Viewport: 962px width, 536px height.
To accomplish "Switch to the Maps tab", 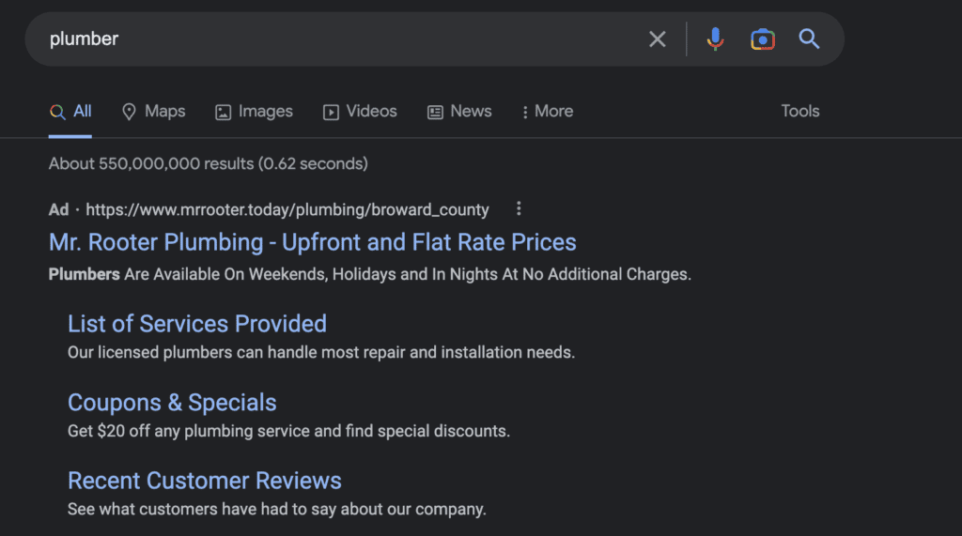I will click(153, 111).
